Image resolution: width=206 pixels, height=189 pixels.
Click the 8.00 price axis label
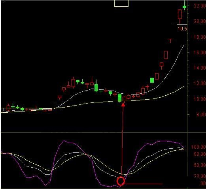[201, 114]
